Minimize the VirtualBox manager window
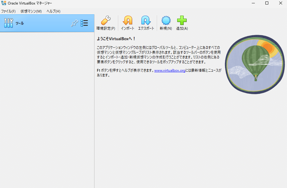Viewport: 287px width, 188px height. pos(253,3)
